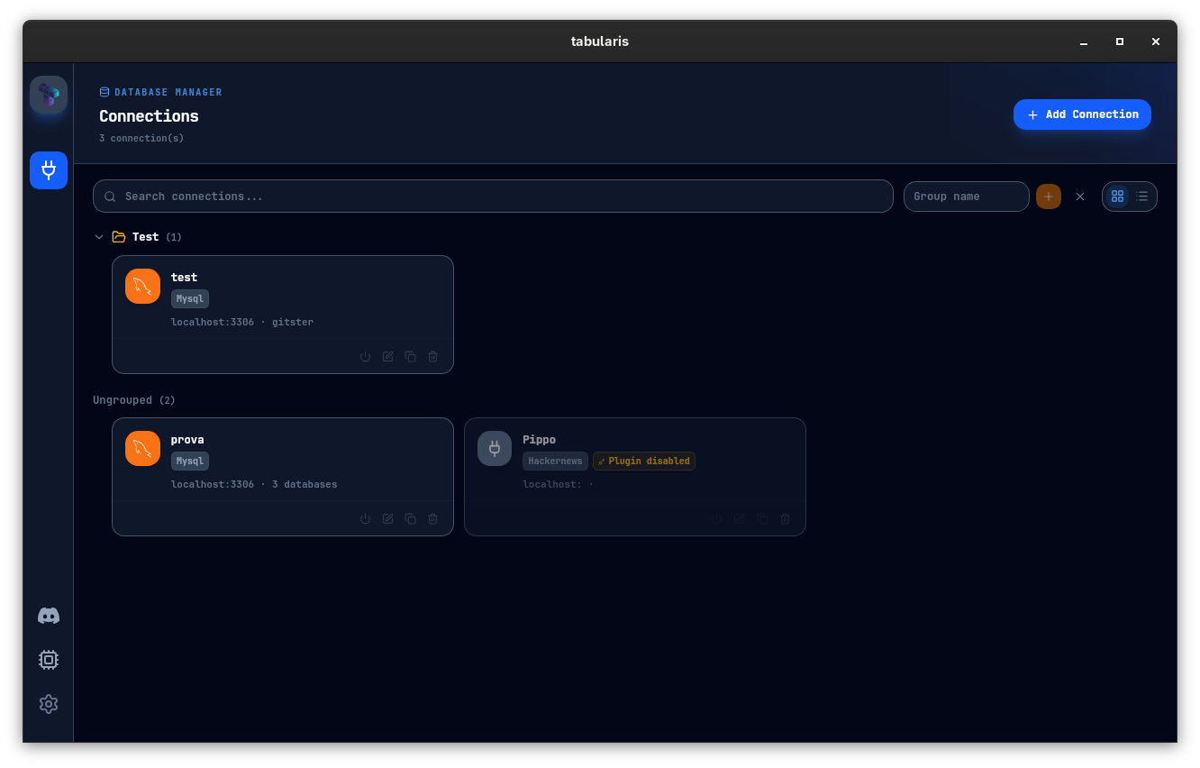This screenshot has height=768, width=1200.
Task: Select the Connections plug icon in the sidebar
Action: click(49, 170)
